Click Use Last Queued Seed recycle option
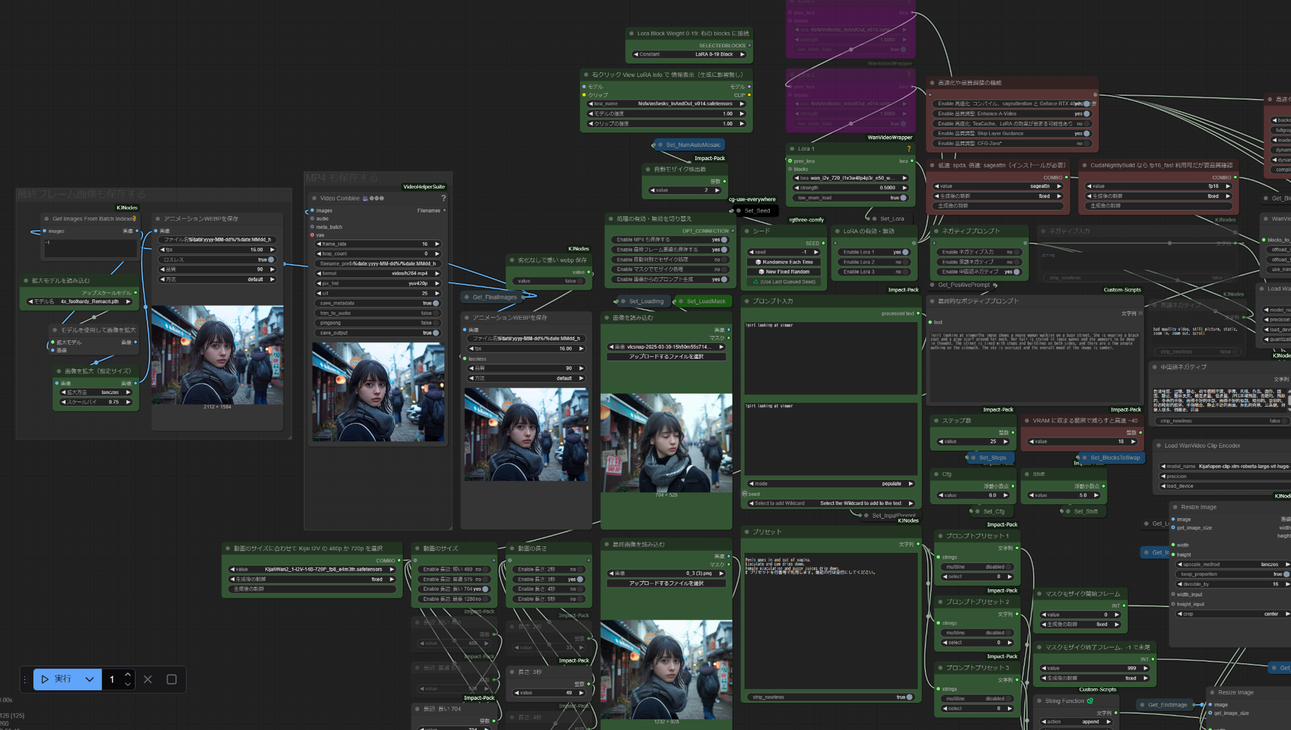The width and height of the screenshot is (1291, 730). click(x=784, y=282)
